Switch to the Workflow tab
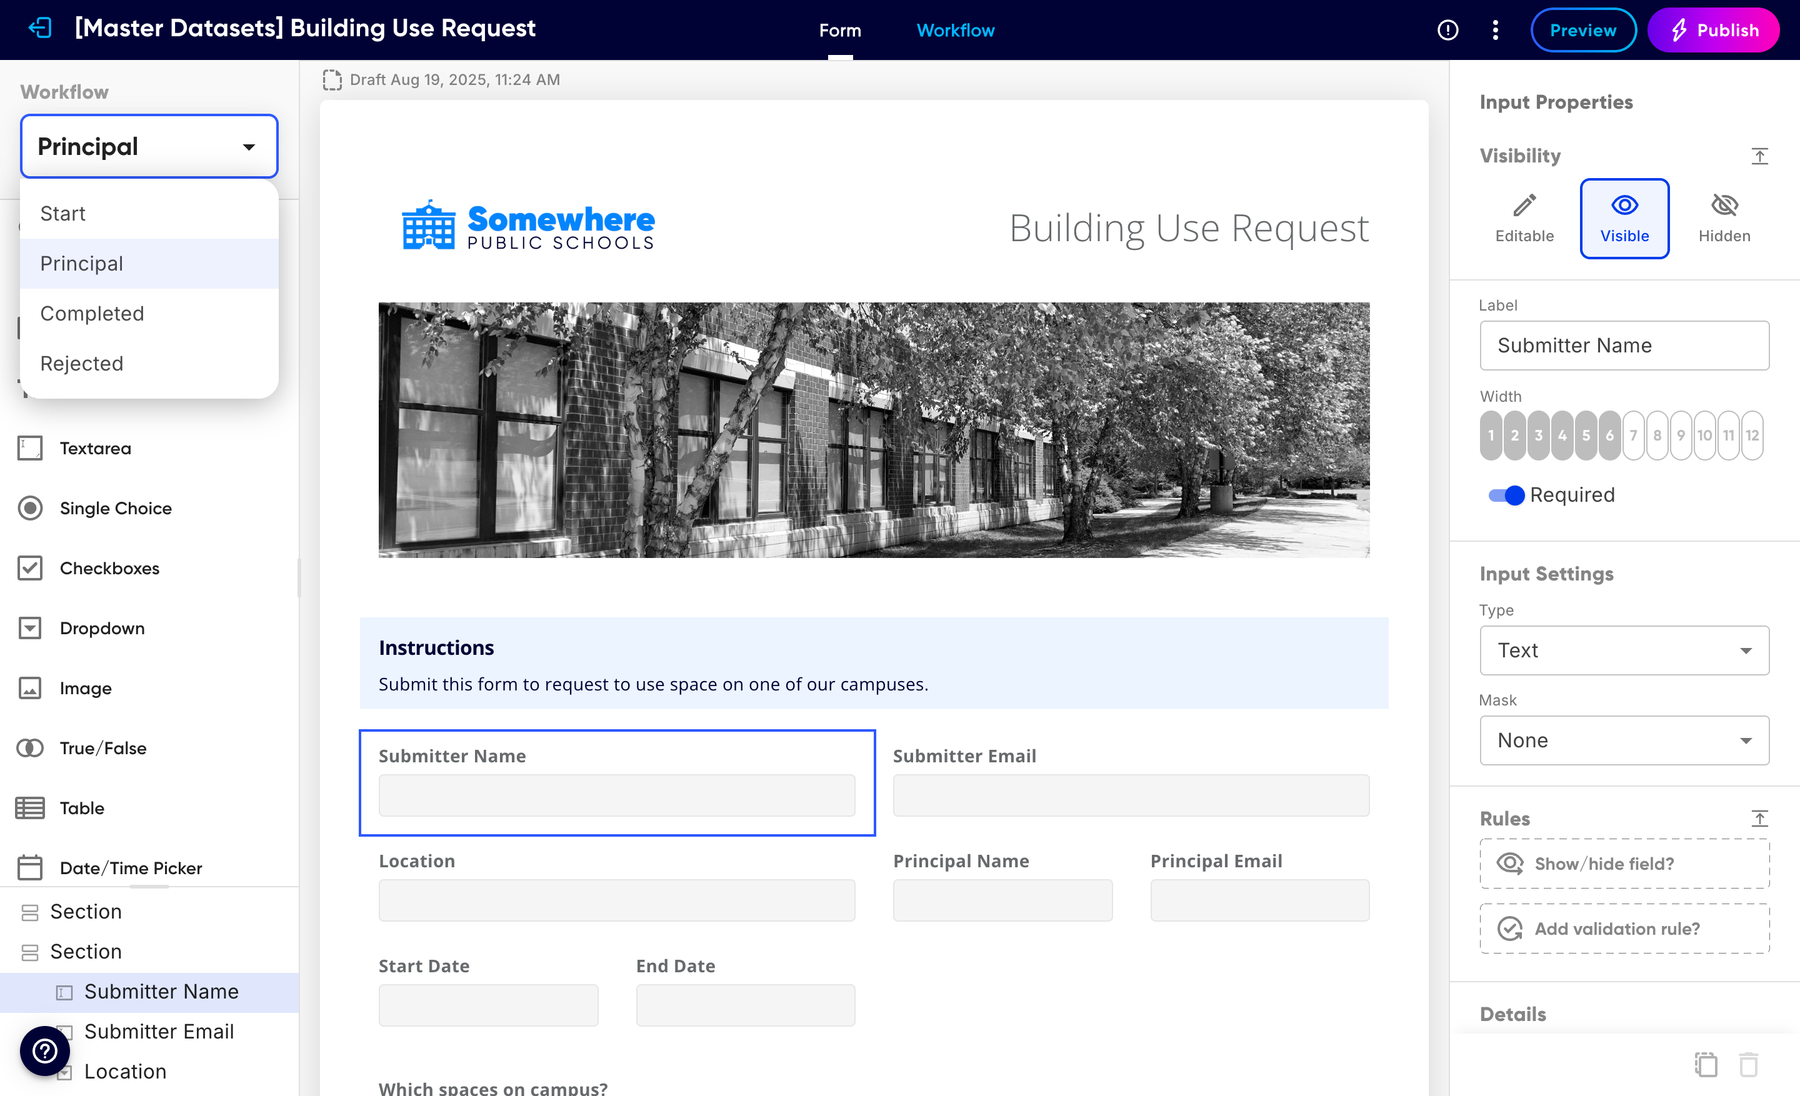 [x=956, y=30]
